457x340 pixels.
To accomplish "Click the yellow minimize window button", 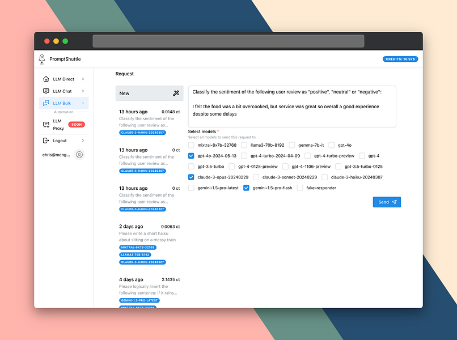I will (x=56, y=41).
